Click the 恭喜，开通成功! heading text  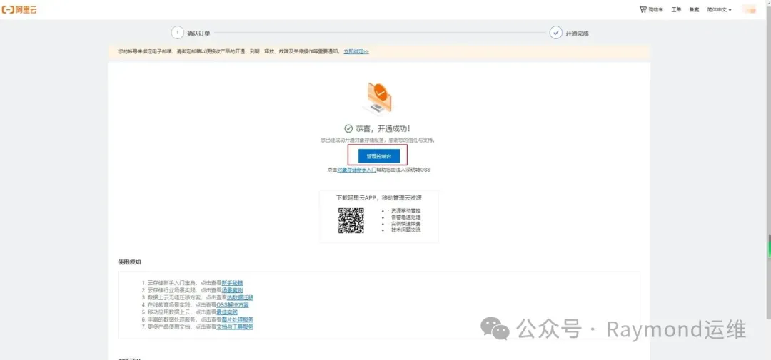(x=383, y=129)
